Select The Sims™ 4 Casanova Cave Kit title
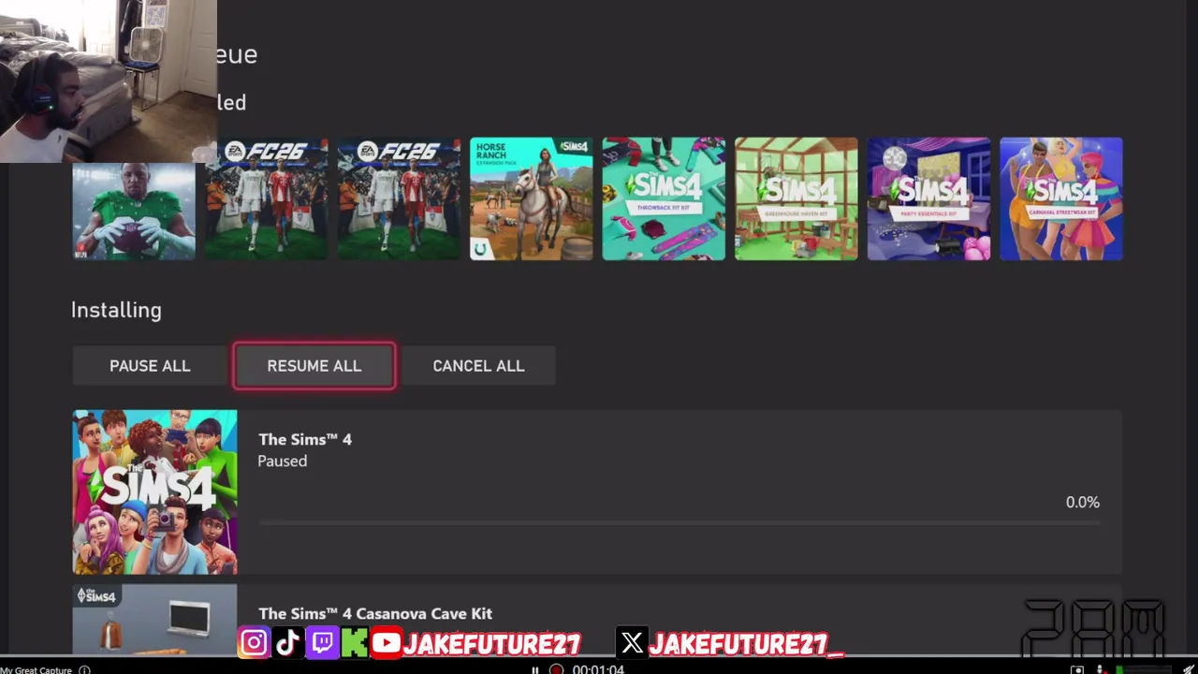The height and width of the screenshot is (674, 1198). point(375,614)
